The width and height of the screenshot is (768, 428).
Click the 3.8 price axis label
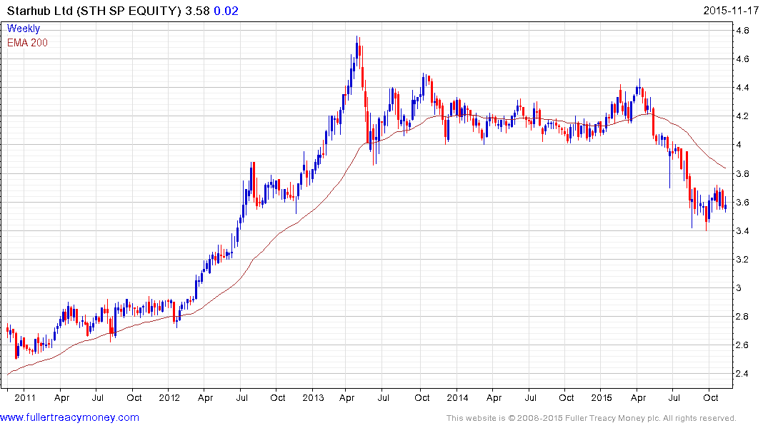pos(742,173)
